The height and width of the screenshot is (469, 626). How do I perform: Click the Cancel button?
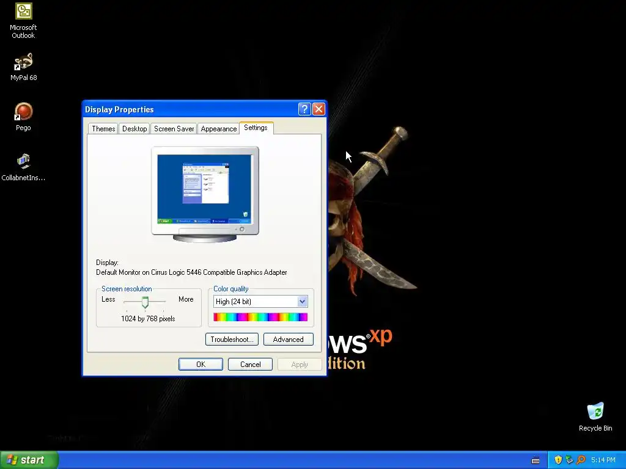click(250, 364)
